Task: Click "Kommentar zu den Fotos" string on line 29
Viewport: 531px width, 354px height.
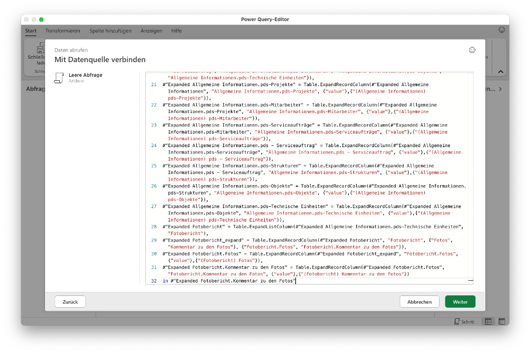Action: click(x=200, y=247)
